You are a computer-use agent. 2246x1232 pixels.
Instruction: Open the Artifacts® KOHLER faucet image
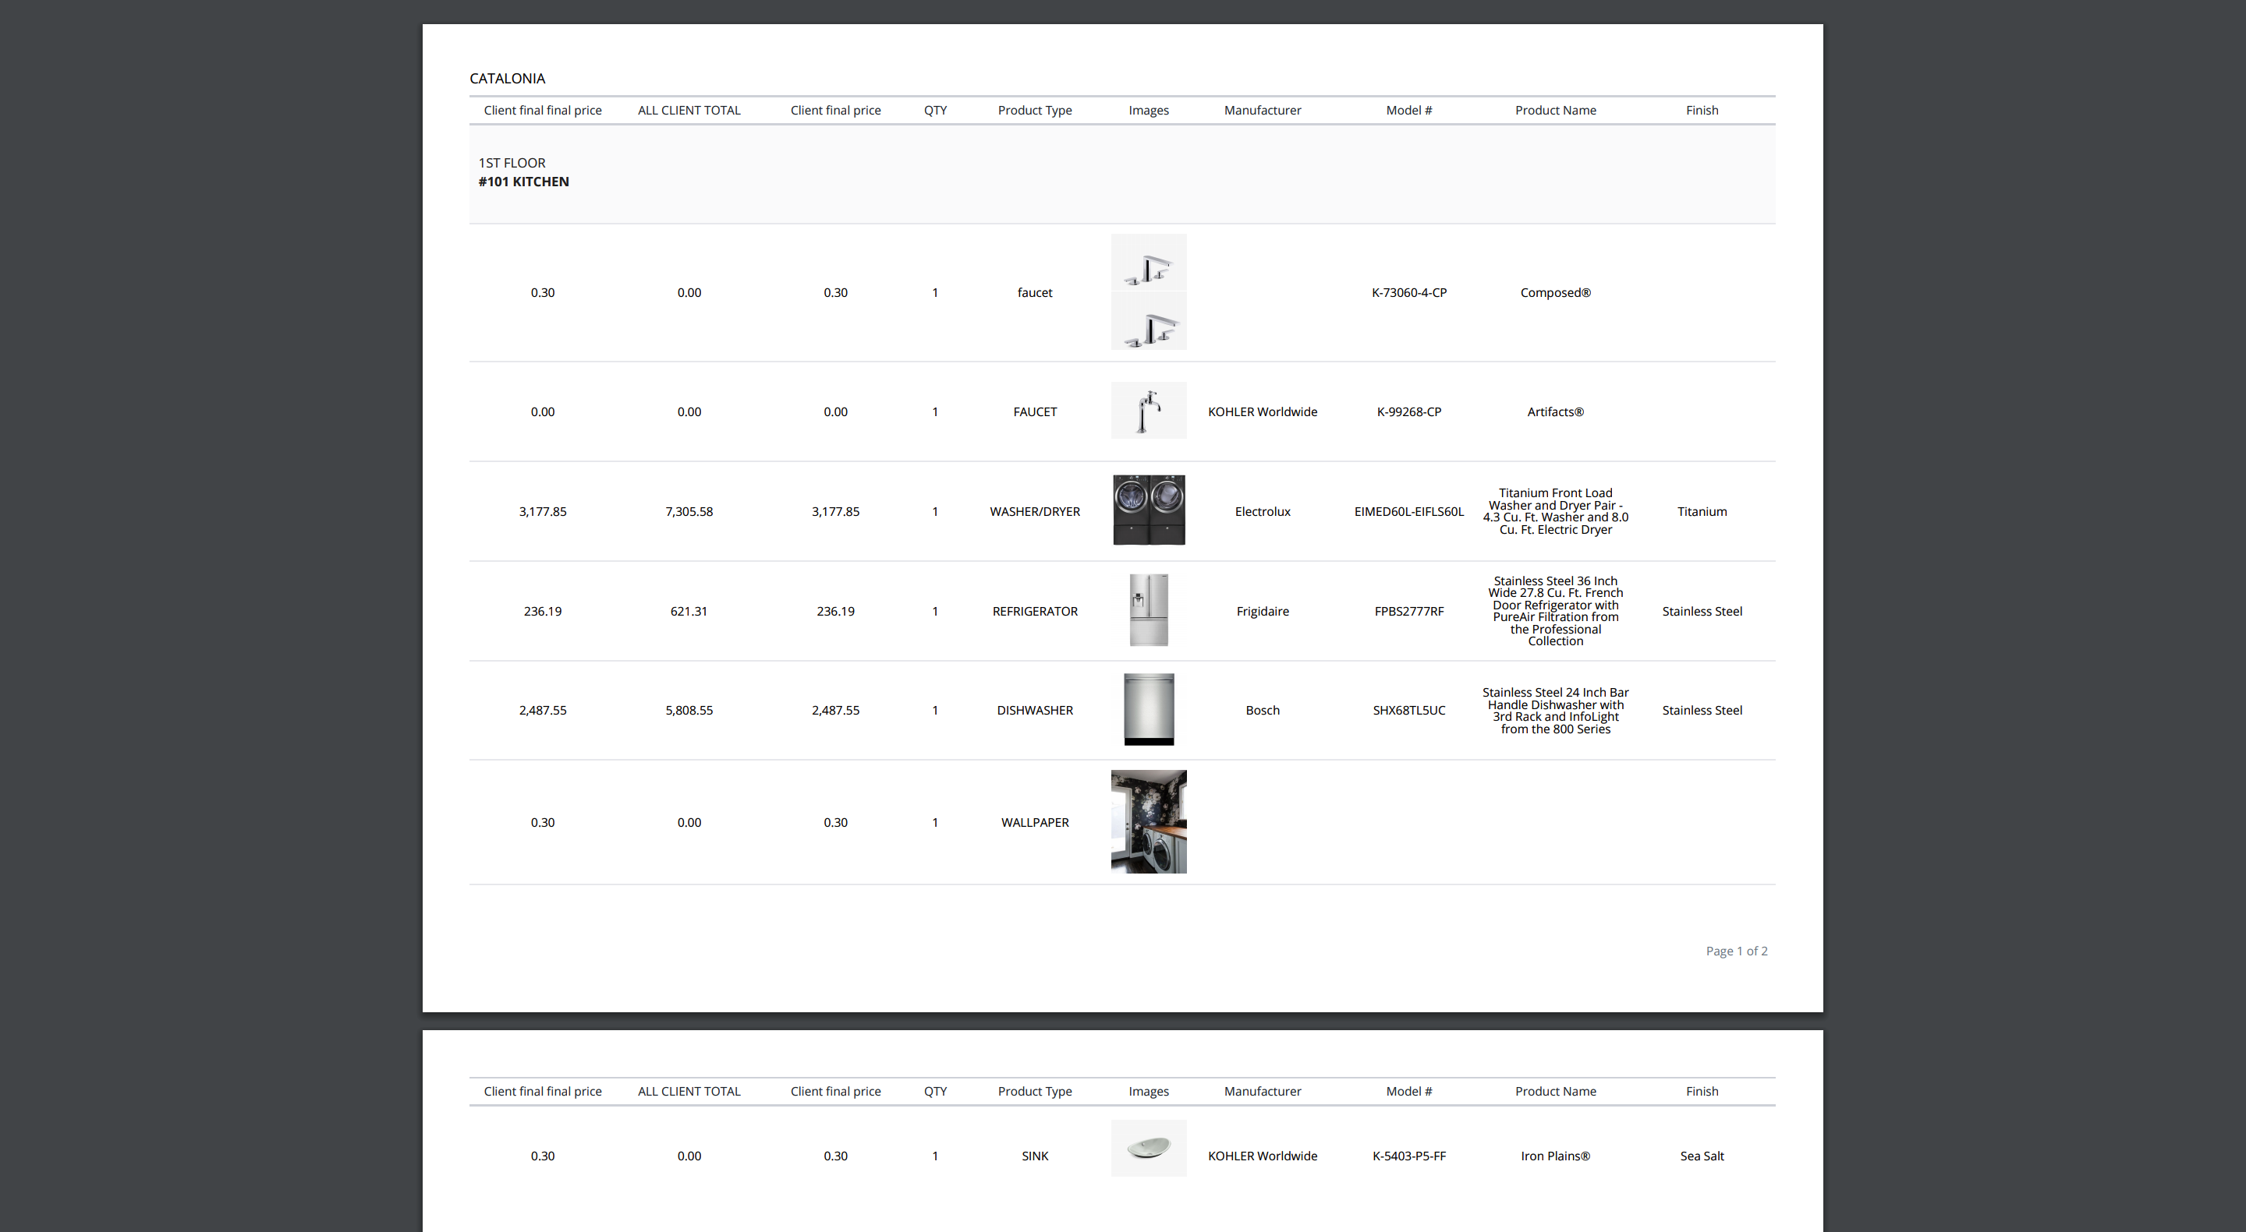click(x=1148, y=411)
